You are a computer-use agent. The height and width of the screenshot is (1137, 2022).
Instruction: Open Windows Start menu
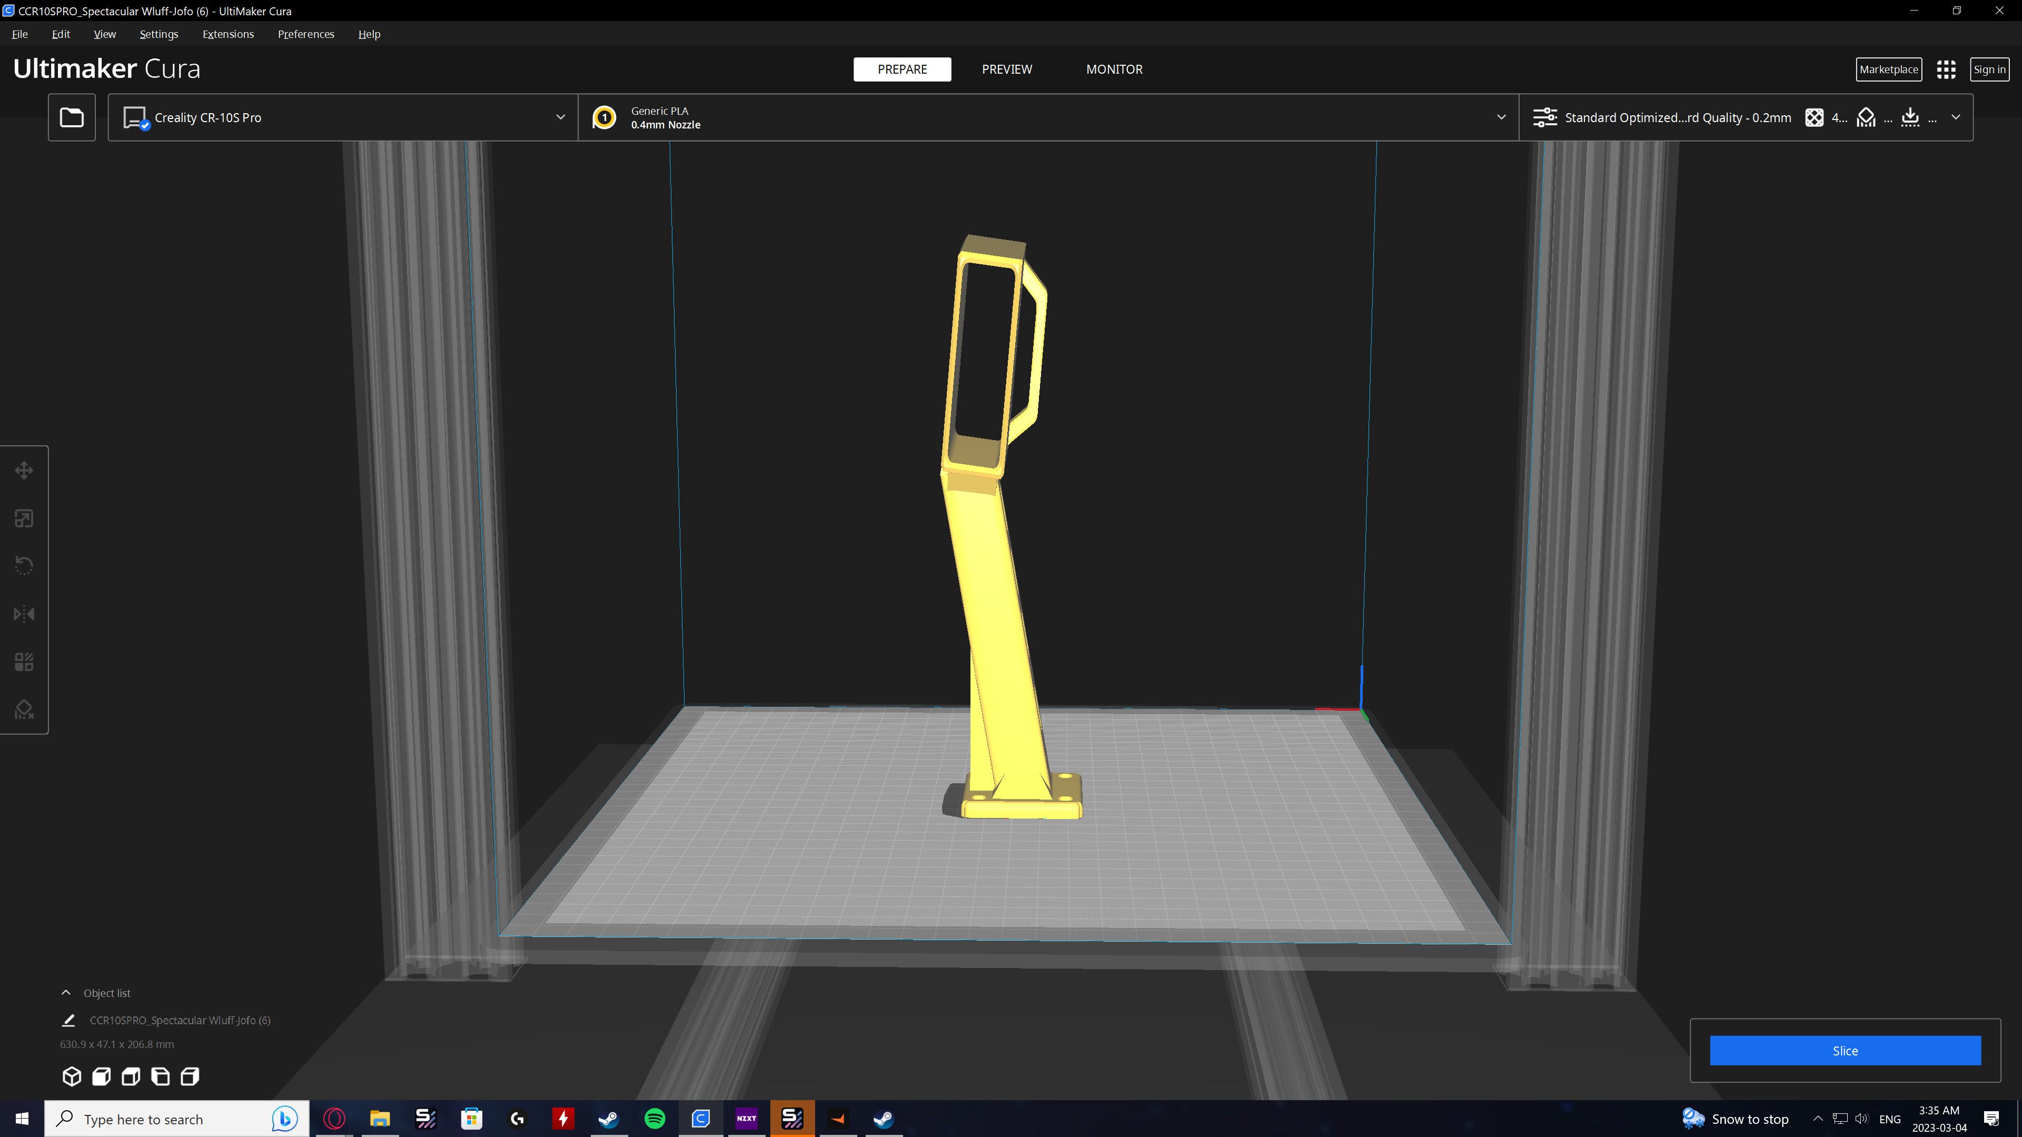click(x=22, y=1119)
